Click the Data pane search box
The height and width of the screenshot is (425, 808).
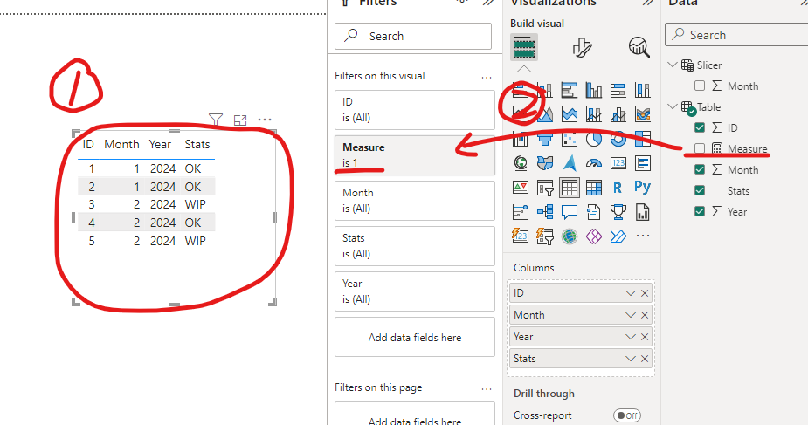point(737,35)
